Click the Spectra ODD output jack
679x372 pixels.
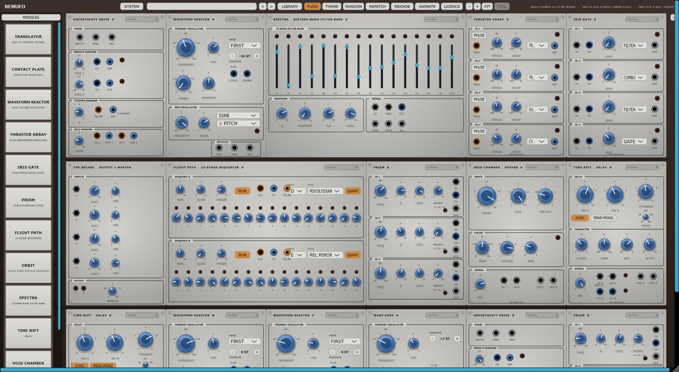tap(375, 124)
